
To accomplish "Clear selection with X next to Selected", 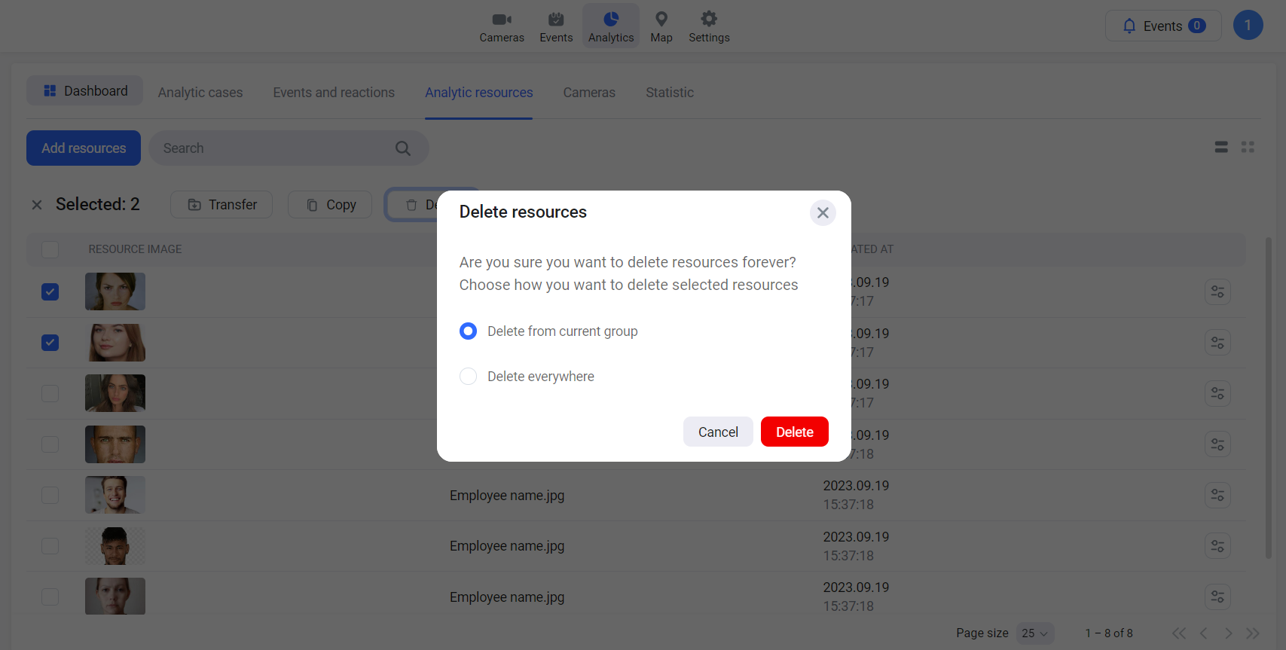I will point(37,205).
